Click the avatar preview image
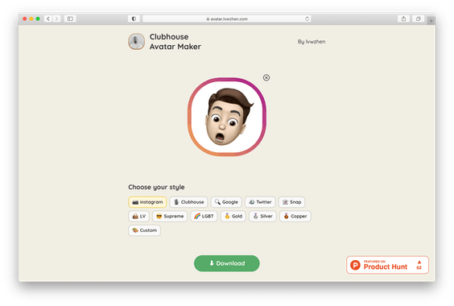Viewport: 454px width, 306px height. click(227, 117)
